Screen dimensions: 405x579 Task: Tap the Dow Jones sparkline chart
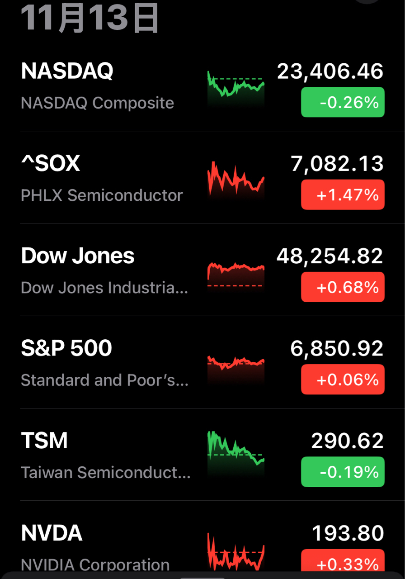pos(235,273)
